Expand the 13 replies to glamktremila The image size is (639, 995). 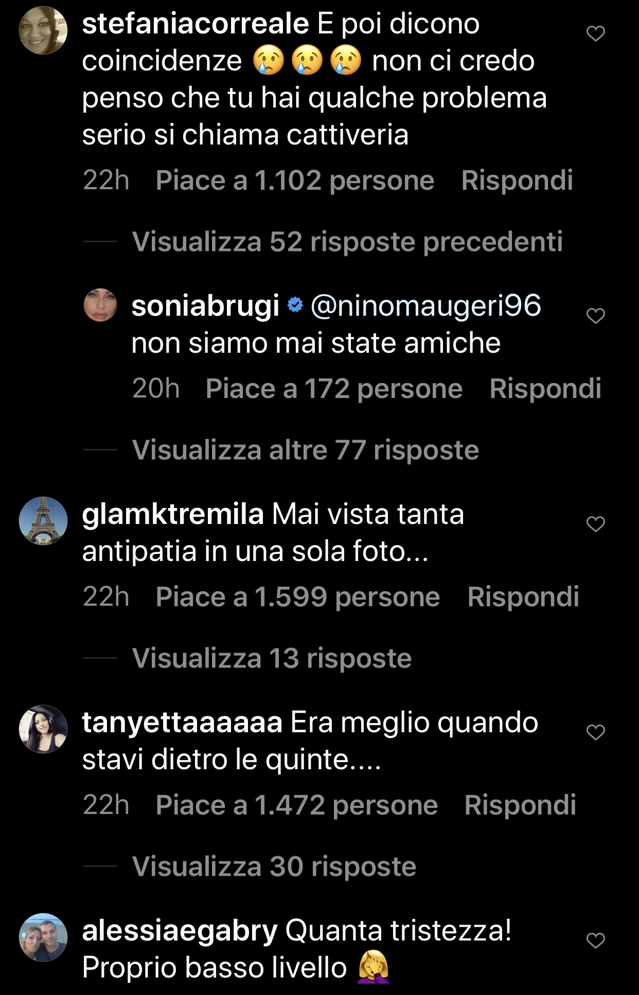coord(272,658)
